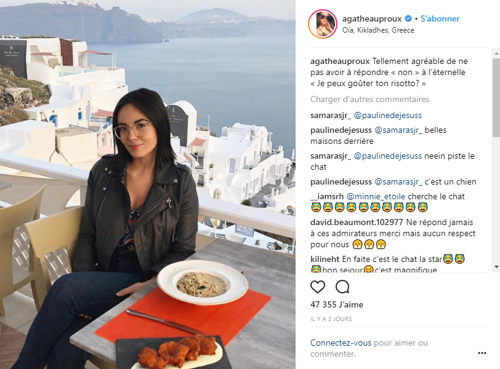This screenshot has height=369, width=500.
Task: Follow the account via S'abonner
Action: [440, 19]
